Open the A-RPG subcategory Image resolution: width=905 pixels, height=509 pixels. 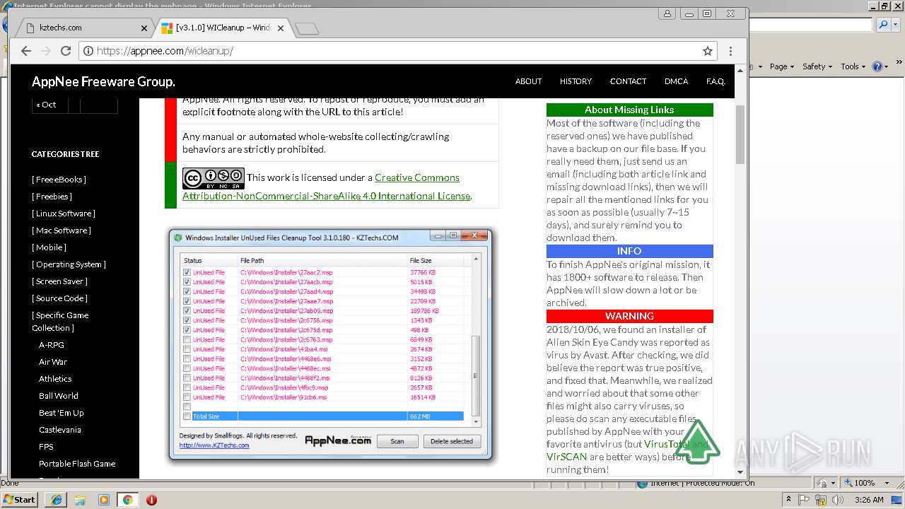point(52,345)
